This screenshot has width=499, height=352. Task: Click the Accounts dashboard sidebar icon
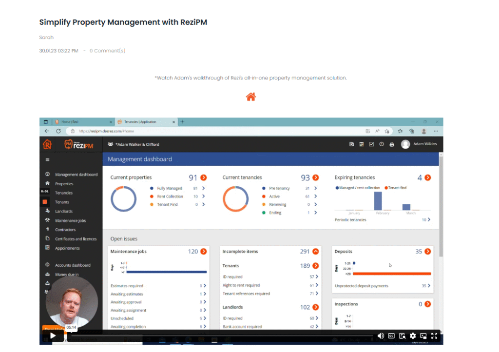click(47, 265)
